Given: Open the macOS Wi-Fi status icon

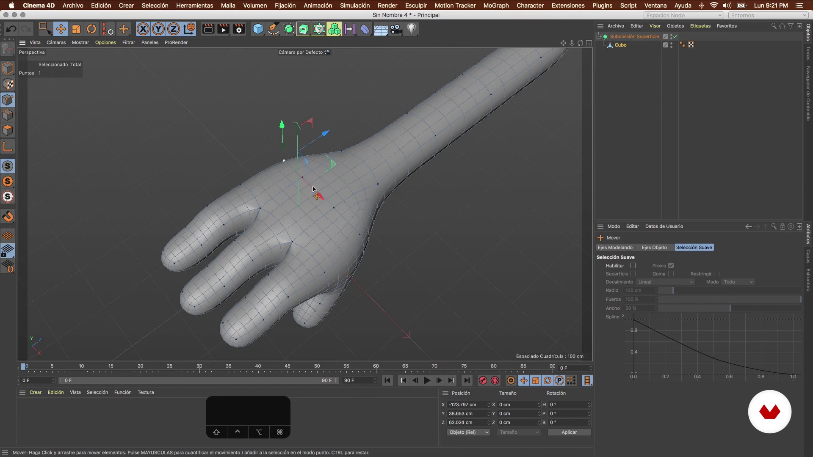Looking at the screenshot, I should pos(714,6).
